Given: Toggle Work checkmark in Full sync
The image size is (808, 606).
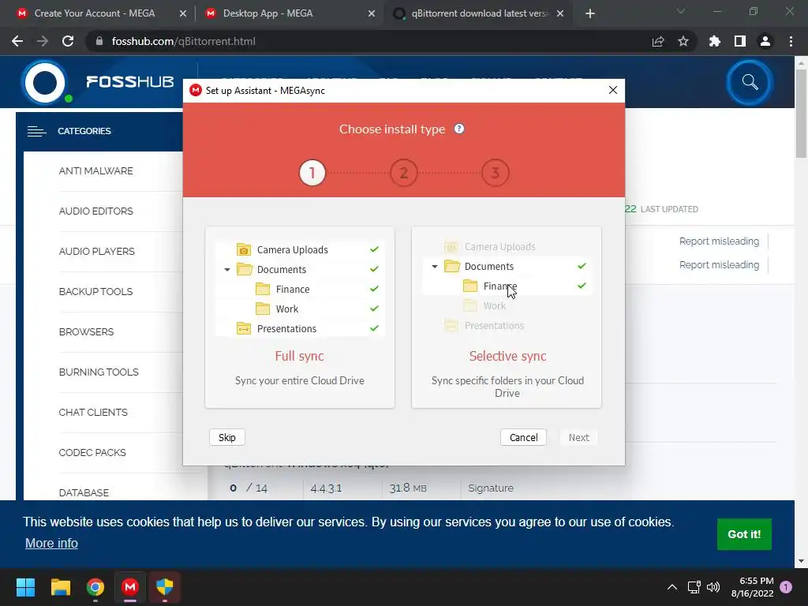Looking at the screenshot, I should pos(374,309).
